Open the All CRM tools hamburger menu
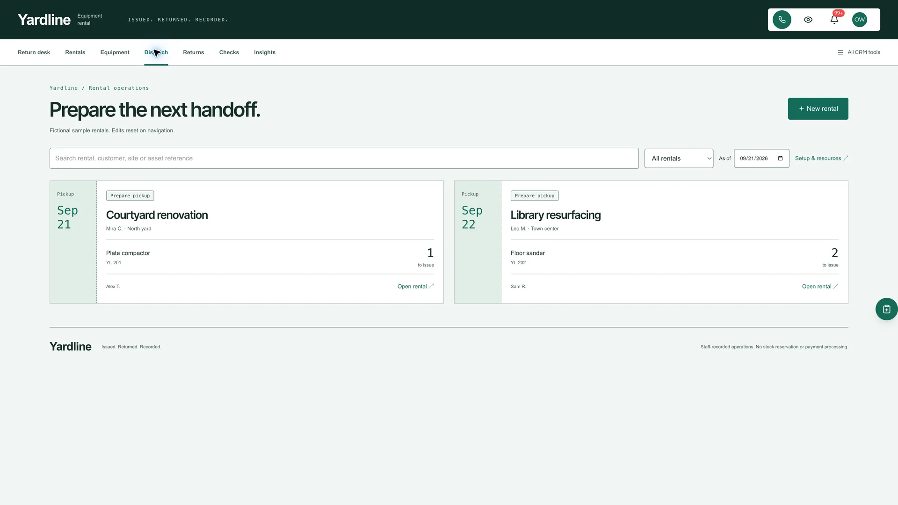Screen dimensions: 898x505 (x=858, y=52)
